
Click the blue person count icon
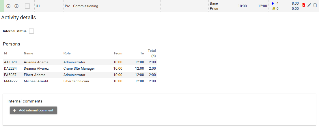(x=273, y=3)
